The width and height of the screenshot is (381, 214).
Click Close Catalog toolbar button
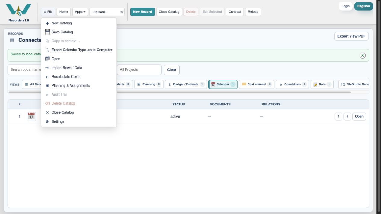coord(169,12)
